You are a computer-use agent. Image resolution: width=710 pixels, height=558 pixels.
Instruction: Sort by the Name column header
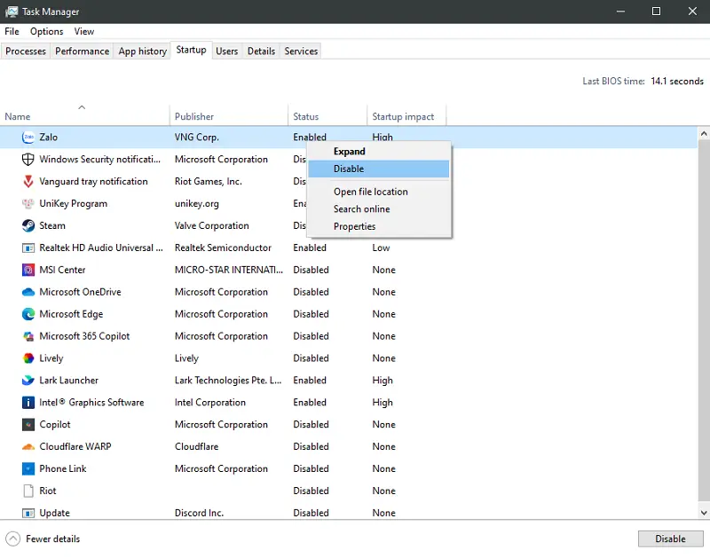(18, 116)
